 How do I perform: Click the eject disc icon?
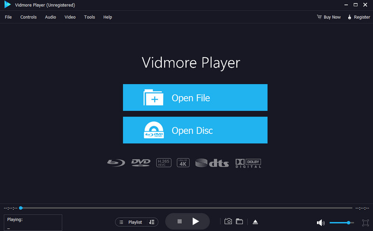[x=255, y=222]
